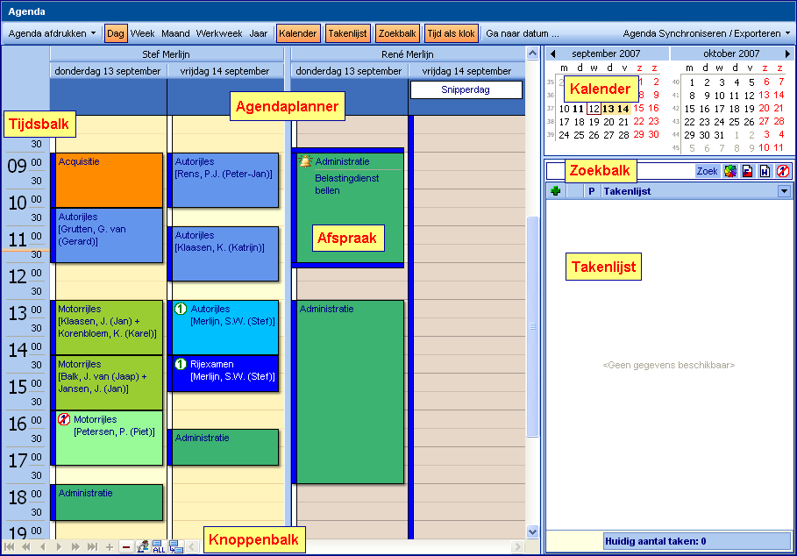Screen dimensions: 797x556
Task: Click the green plus icon to add a task
Action: click(x=556, y=190)
